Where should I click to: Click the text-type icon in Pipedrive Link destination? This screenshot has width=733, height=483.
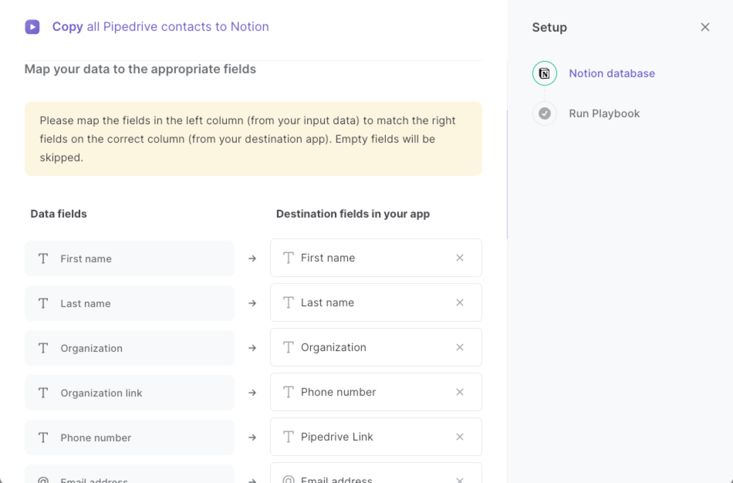pyautogui.click(x=288, y=437)
